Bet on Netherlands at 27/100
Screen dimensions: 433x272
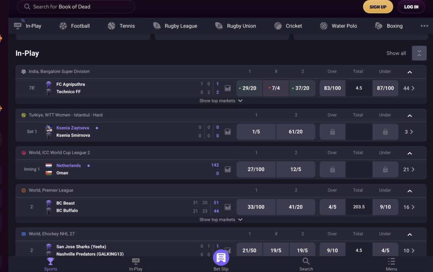click(256, 169)
